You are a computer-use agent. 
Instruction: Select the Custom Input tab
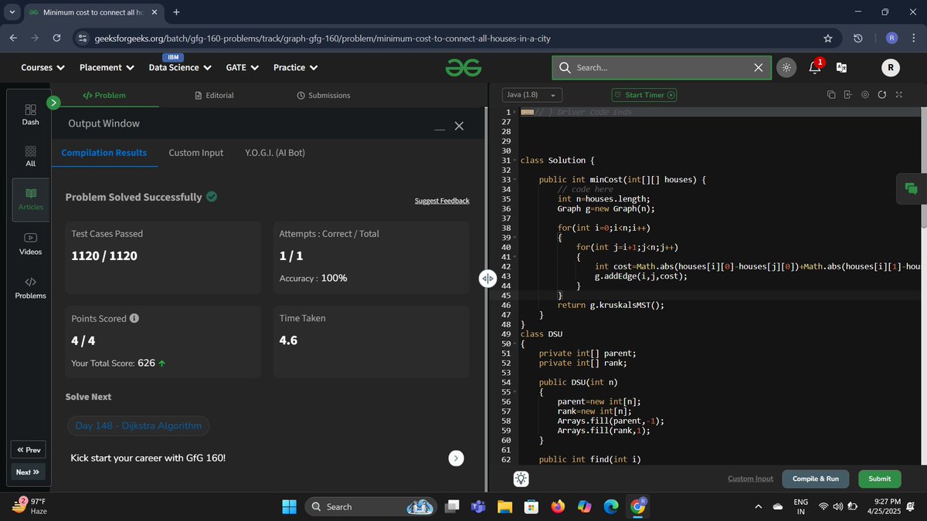196,153
